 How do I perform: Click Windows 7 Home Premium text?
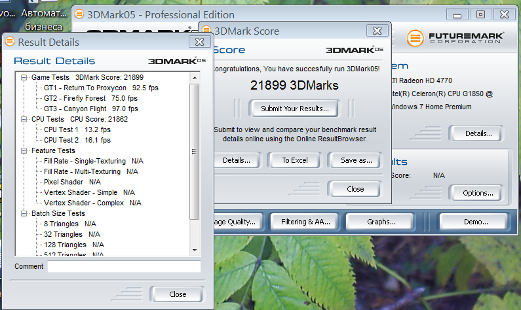click(431, 107)
